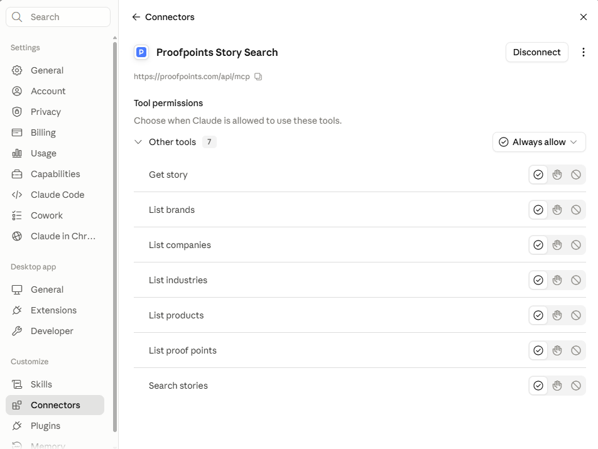Viewport: 598px width, 449px height.
Task: Open General settings
Action: click(x=55, y=70)
